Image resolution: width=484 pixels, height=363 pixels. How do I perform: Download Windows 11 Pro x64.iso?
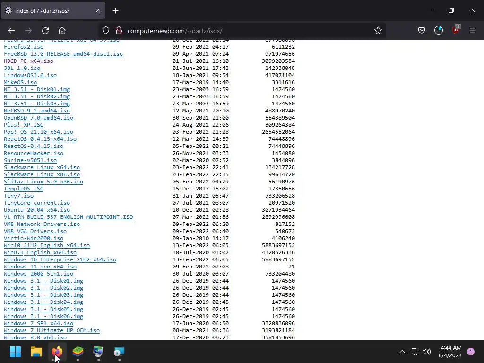[x=40, y=267]
